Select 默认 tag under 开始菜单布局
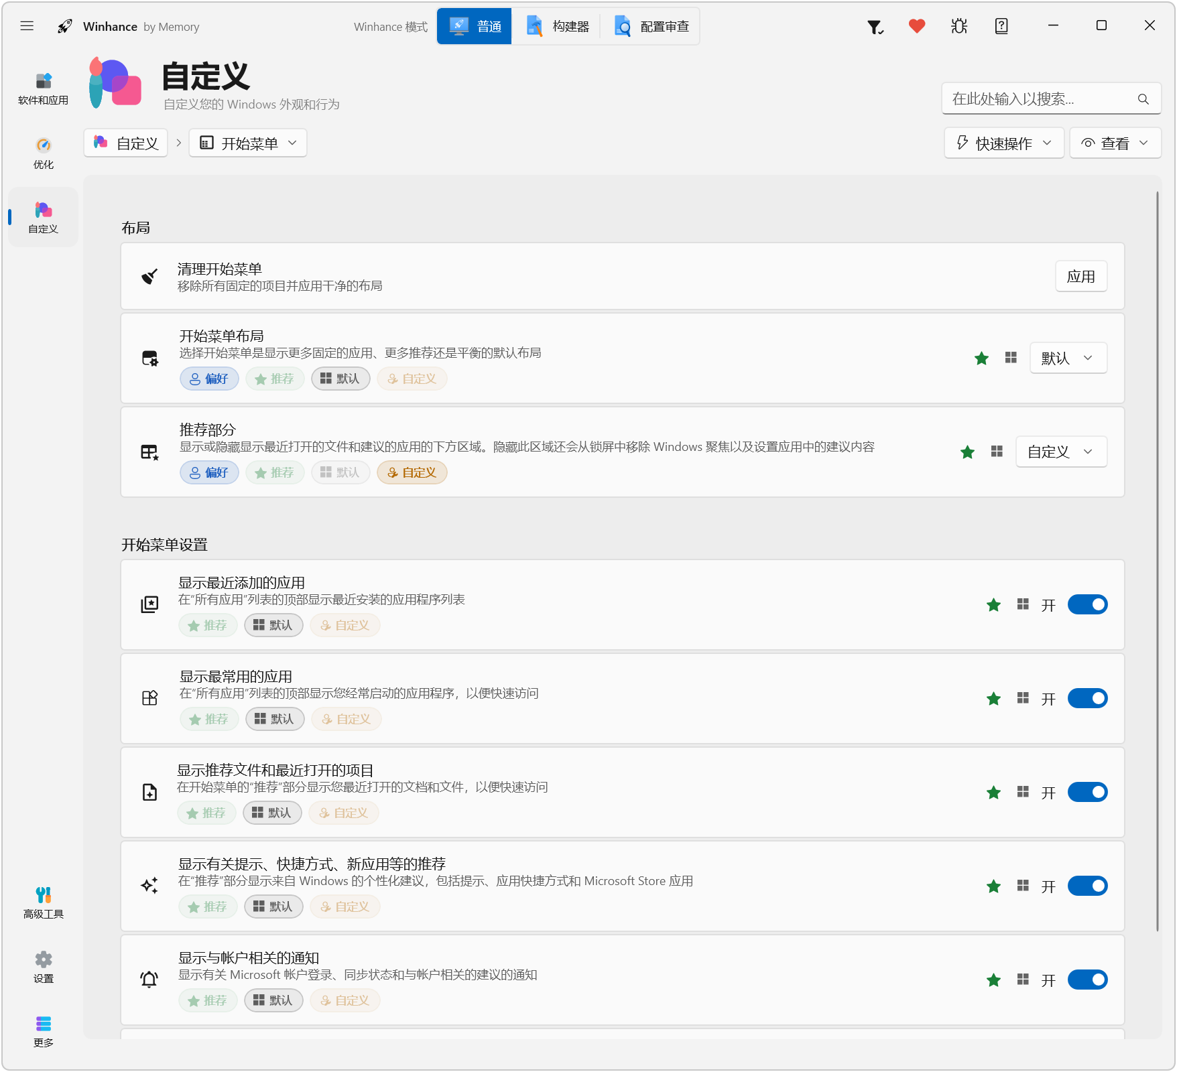Screen dimensions: 1177x1072 click(x=340, y=379)
